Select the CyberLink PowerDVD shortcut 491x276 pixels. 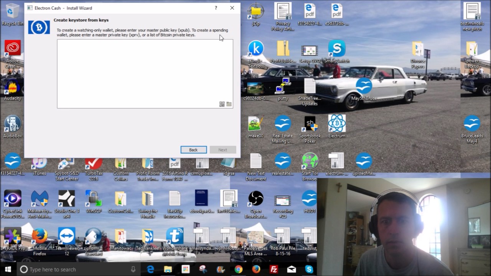12,204
